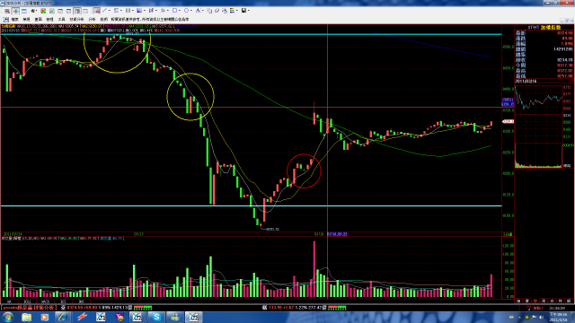Image resolution: width=575 pixels, height=323 pixels.
Task: Click the scrolling 技術分析 ticker text
Action: 29,308
